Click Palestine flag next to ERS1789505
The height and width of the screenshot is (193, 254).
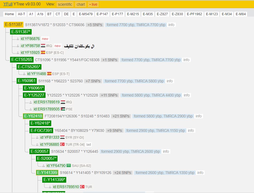pyautogui.click(x=63, y=109)
